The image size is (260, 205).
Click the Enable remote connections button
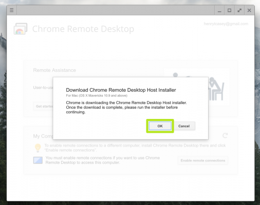203,160
